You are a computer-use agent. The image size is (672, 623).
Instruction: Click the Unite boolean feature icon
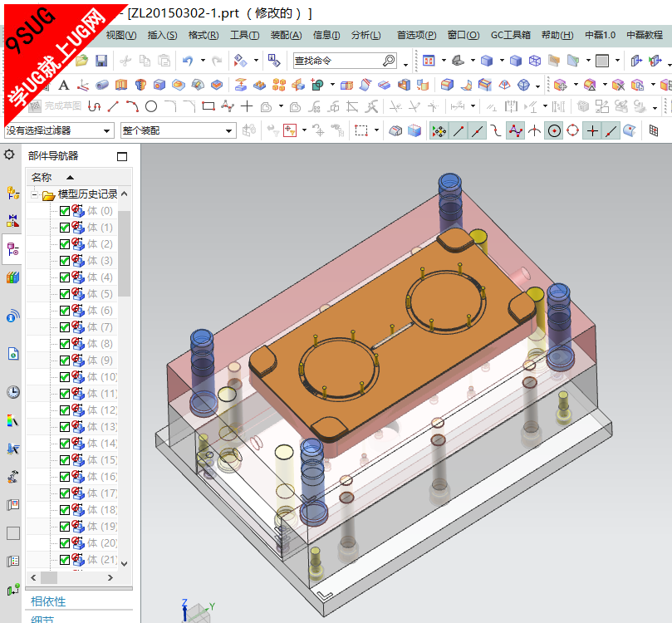pos(317,85)
